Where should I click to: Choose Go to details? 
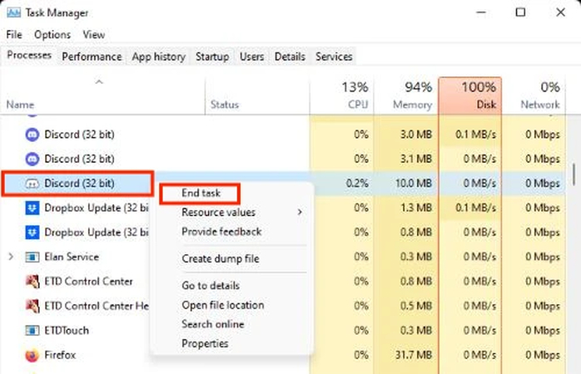(211, 286)
